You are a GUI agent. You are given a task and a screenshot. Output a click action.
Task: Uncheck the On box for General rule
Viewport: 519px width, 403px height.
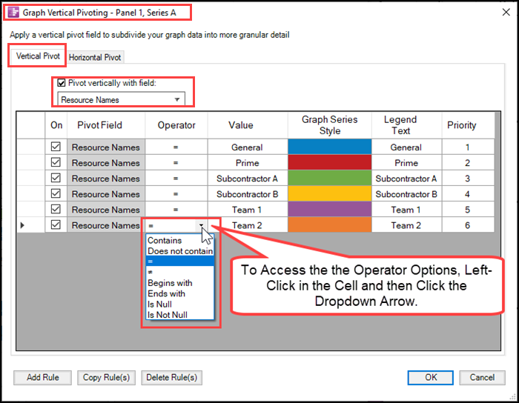[x=56, y=147]
